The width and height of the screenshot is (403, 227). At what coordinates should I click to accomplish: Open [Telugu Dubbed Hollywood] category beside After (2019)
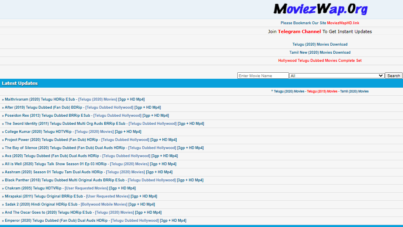coord(109,107)
